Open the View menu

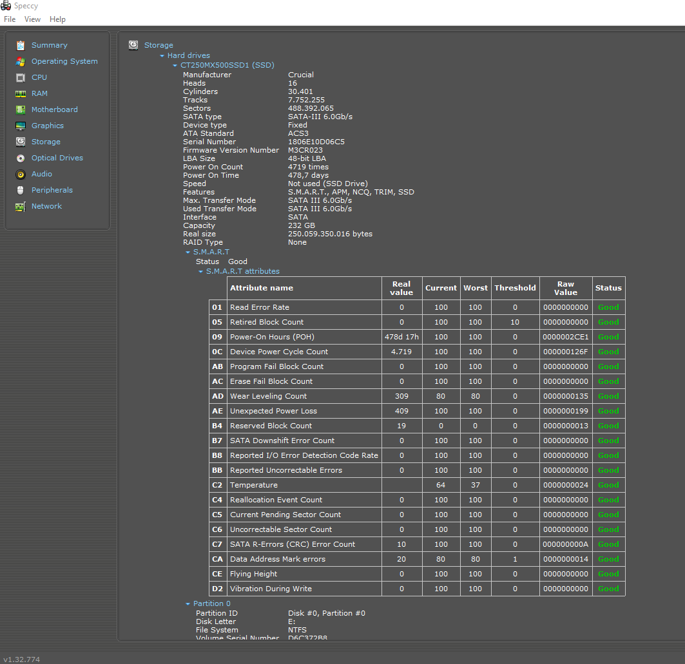click(32, 19)
